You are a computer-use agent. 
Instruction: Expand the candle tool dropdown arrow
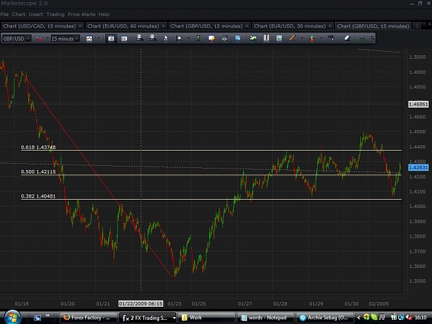[x=321, y=38]
